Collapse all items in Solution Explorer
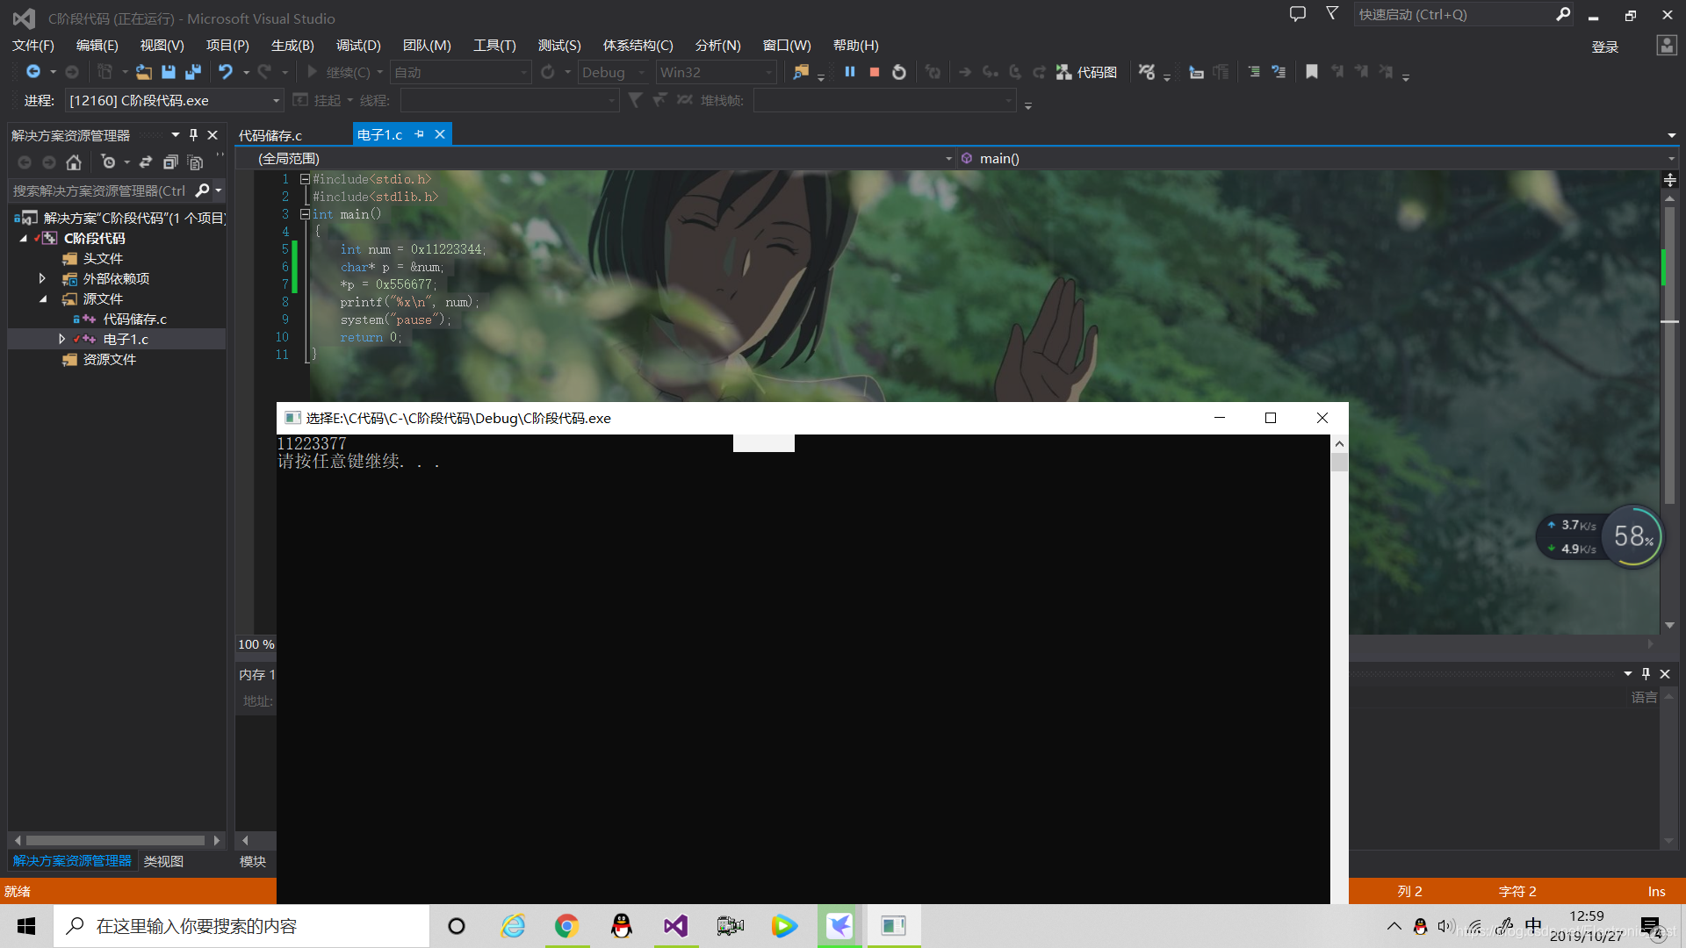1686x948 pixels. (x=170, y=162)
